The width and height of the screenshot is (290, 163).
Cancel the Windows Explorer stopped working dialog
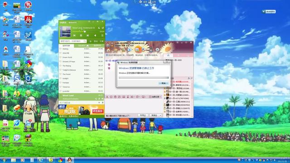click(163, 83)
